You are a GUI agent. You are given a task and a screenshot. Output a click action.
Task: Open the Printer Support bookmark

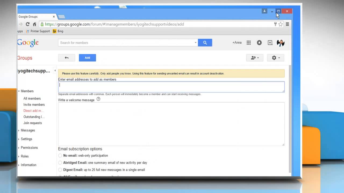(38, 31)
